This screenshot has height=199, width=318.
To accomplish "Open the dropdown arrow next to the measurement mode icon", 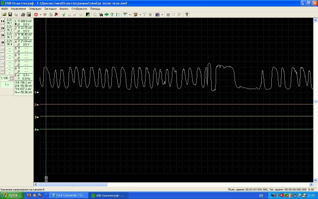I will (130, 14).
